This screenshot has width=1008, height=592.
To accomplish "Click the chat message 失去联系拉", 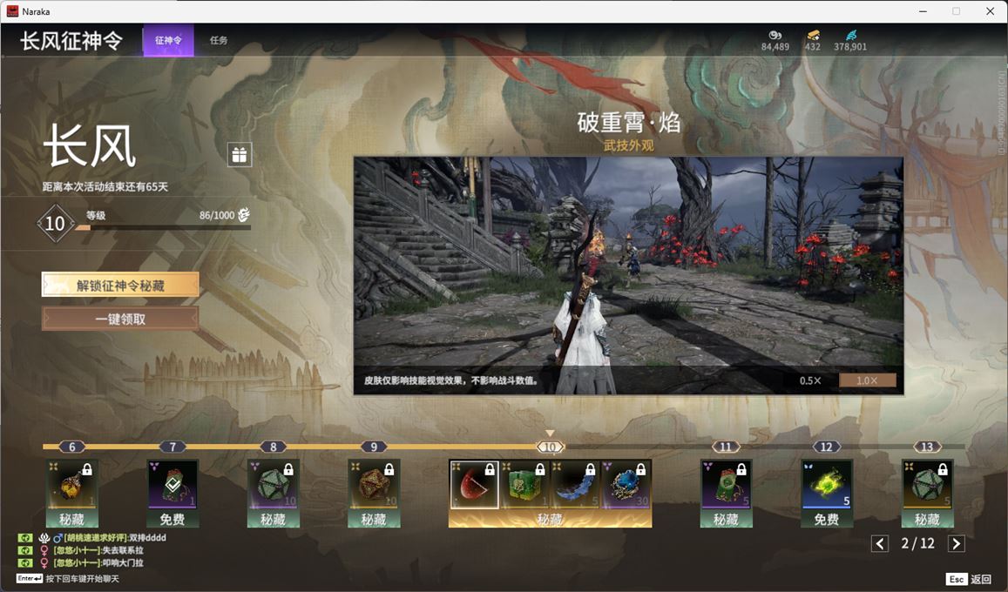I will click(123, 550).
